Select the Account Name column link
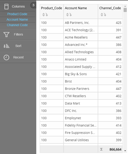This screenshot has width=128, height=154. (17, 20)
